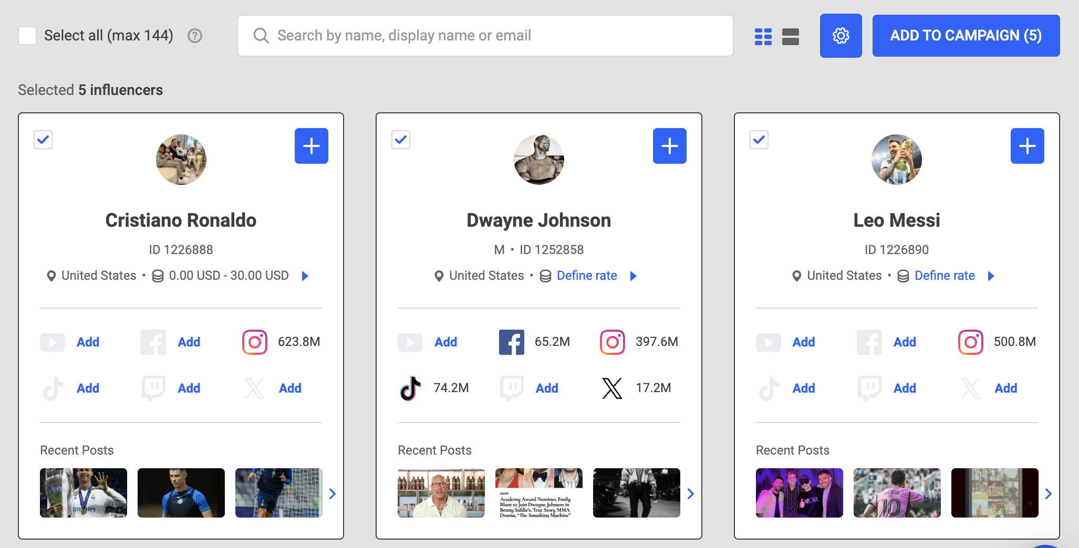Switch to grid view layout

coord(763,36)
